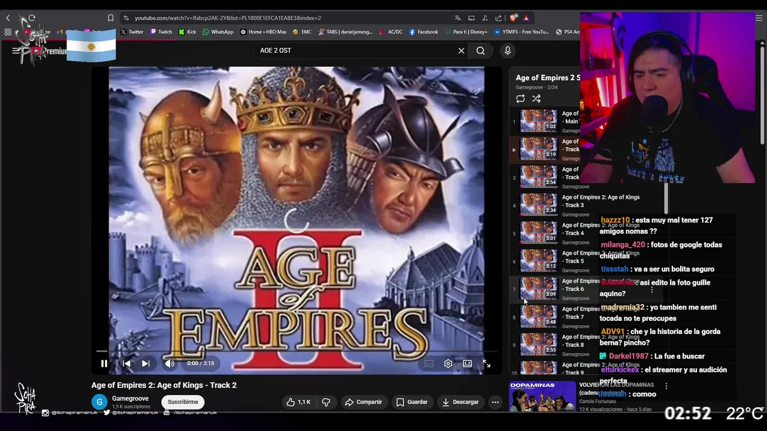The height and width of the screenshot is (431, 767).
Task: Open the Twitch bookmark
Action: (x=161, y=32)
